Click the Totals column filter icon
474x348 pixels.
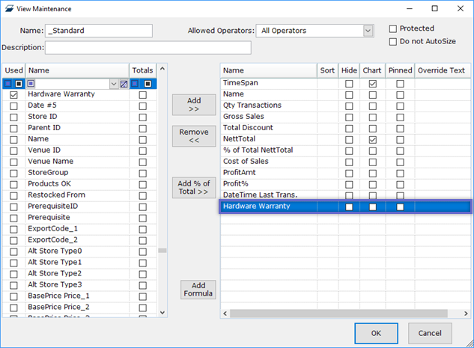tap(136, 84)
